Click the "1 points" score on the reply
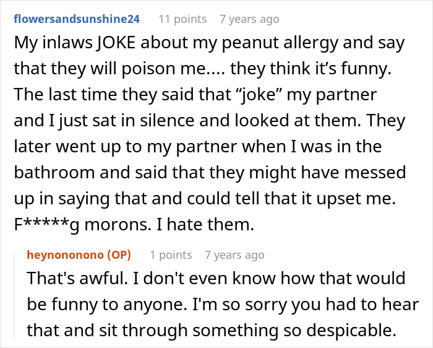 click(x=171, y=254)
